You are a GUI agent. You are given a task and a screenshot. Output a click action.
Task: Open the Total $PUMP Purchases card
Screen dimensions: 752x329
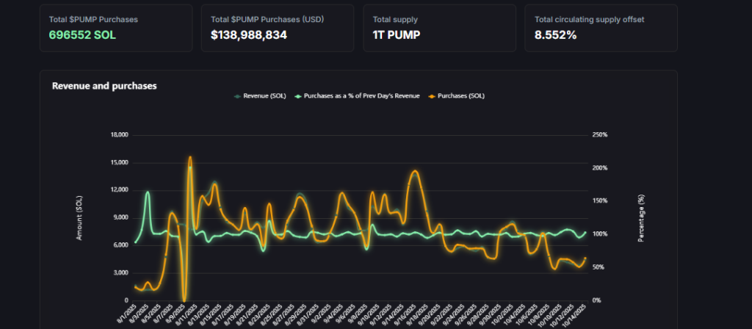click(116, 28)
